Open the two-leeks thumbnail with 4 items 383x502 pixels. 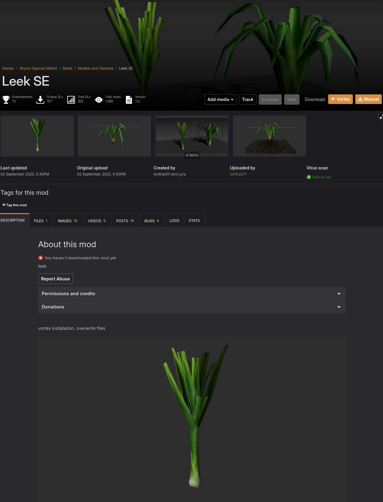tap(192, 136)
